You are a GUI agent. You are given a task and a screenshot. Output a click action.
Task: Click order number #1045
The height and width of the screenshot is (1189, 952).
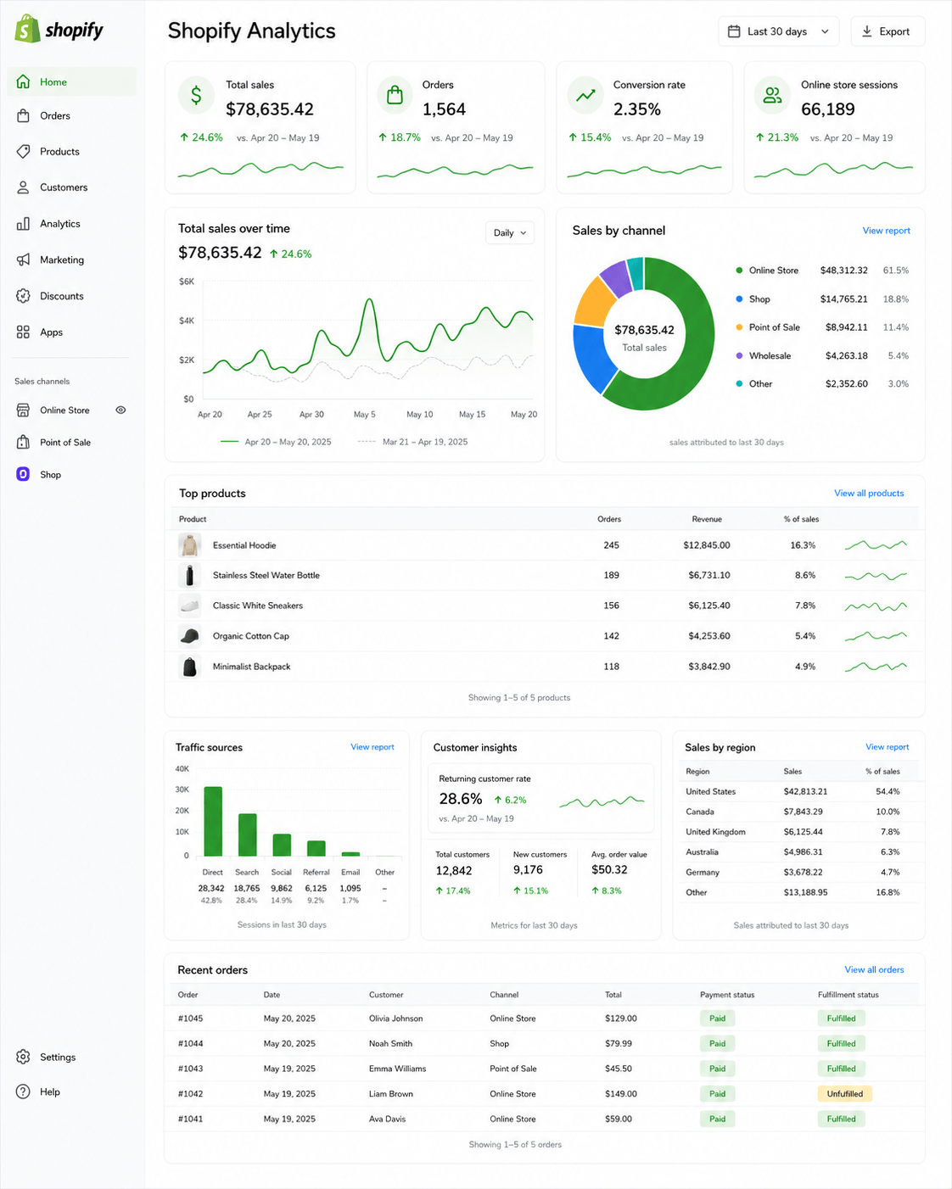pyautogui.click(x=190, y=1019)
